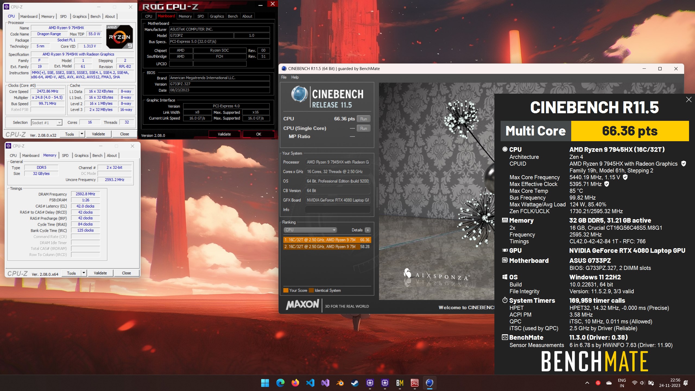Click the ENG IN language indicator

pos(622,383)
